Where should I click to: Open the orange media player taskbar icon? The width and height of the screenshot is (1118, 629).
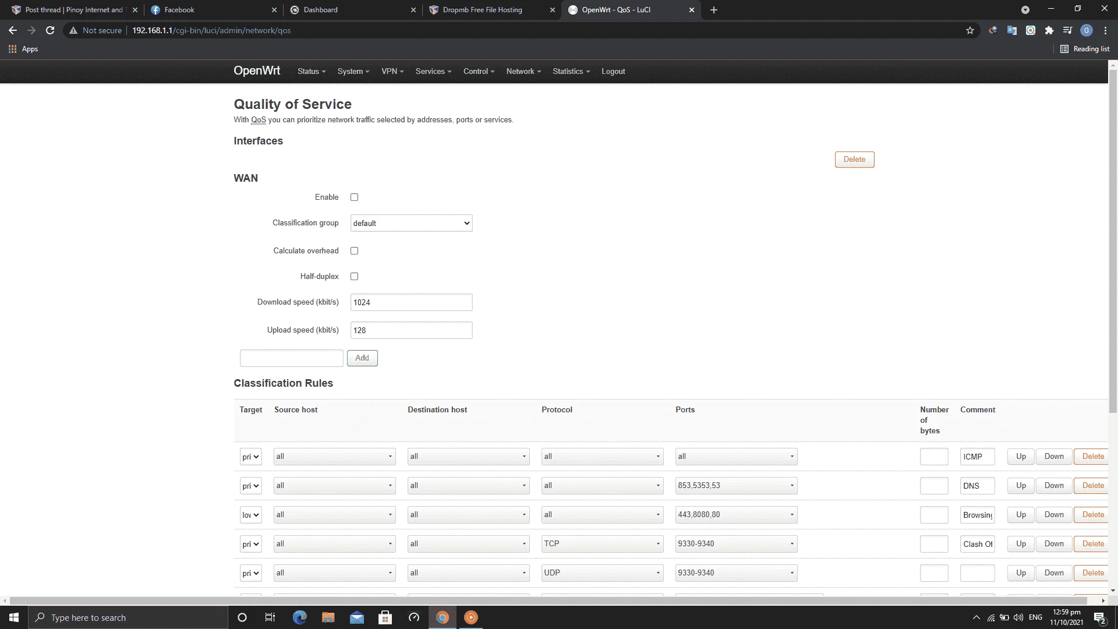471,617
